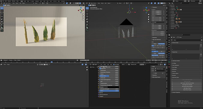Open Object Mode dropdown in left viewport

[8, 3]
